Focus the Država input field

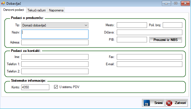point(150,32)
